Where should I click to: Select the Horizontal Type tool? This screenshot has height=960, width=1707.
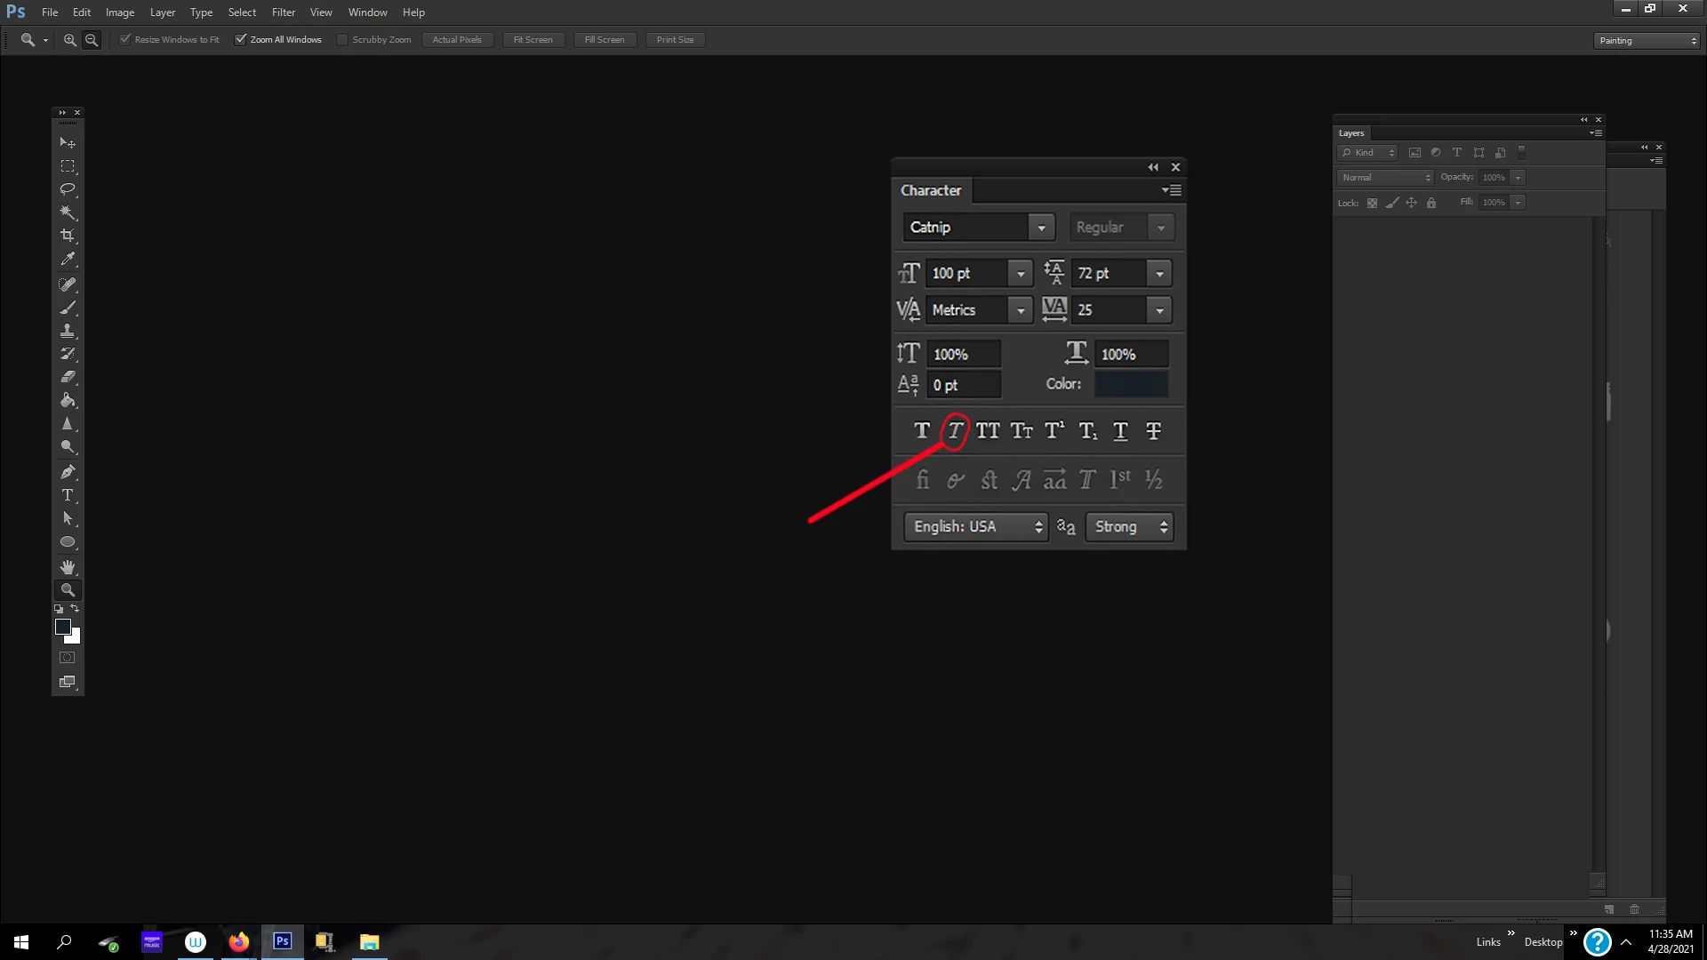68,495
